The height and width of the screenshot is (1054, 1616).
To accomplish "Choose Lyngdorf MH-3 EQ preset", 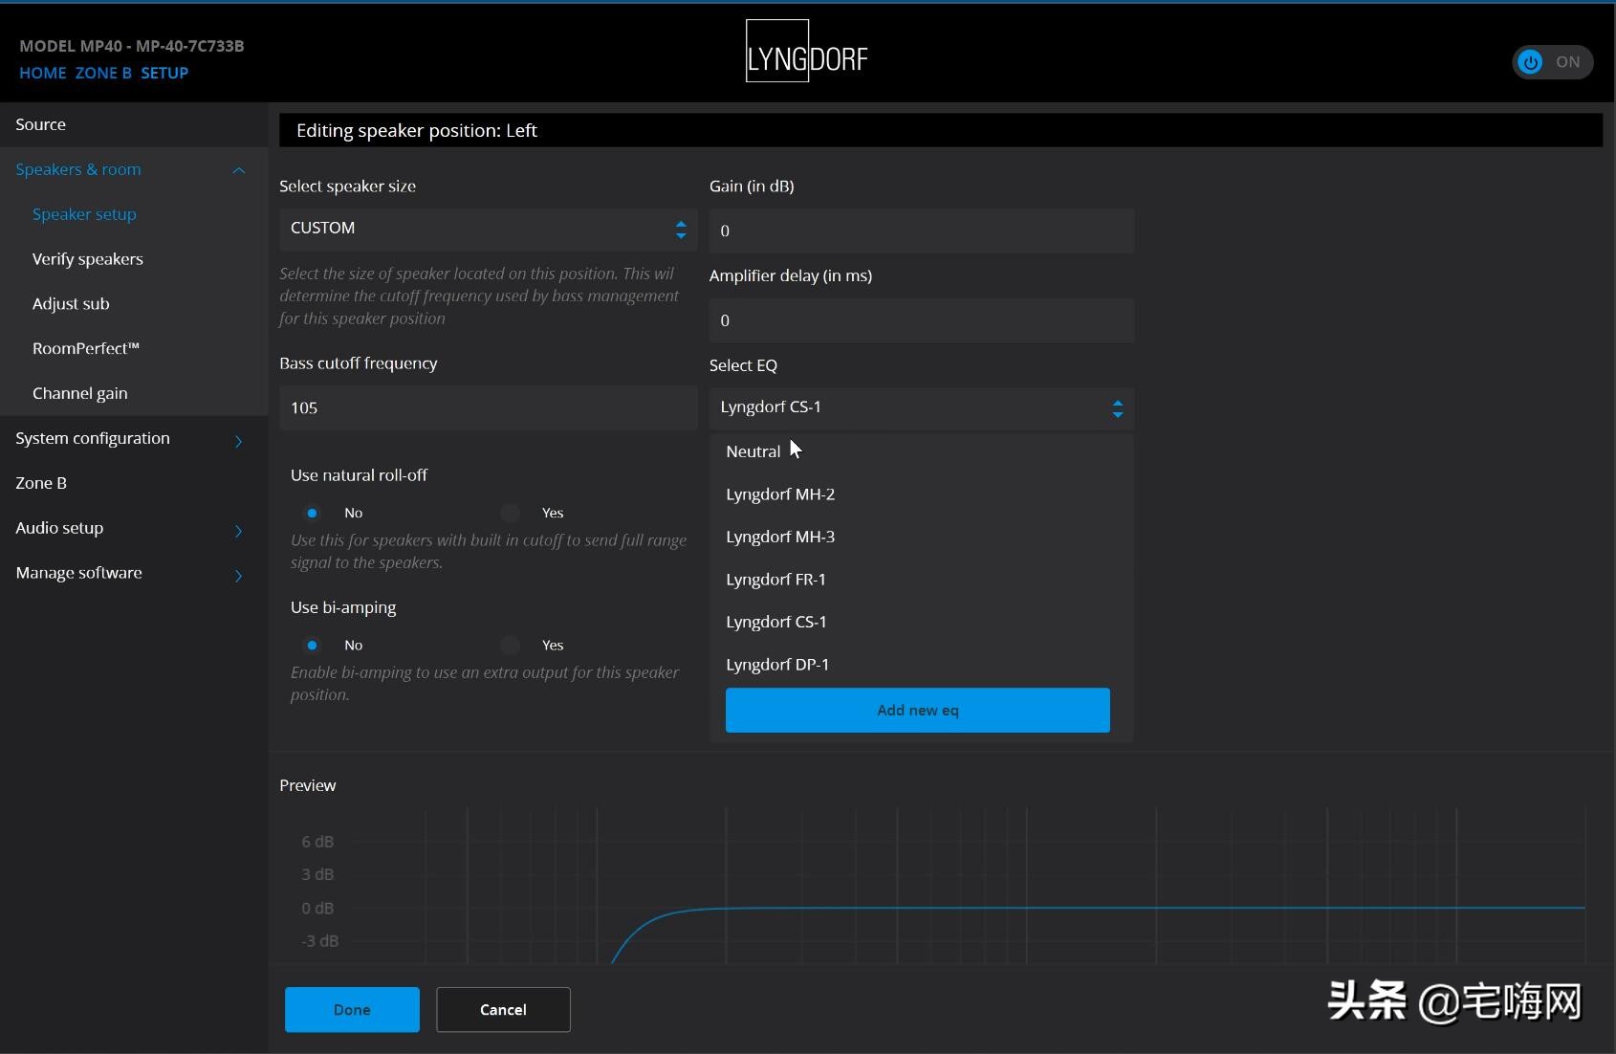I will [x=780, y=537].
